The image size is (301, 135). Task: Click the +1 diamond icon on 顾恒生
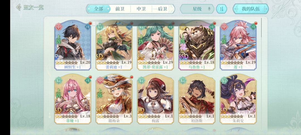point(88,27)
